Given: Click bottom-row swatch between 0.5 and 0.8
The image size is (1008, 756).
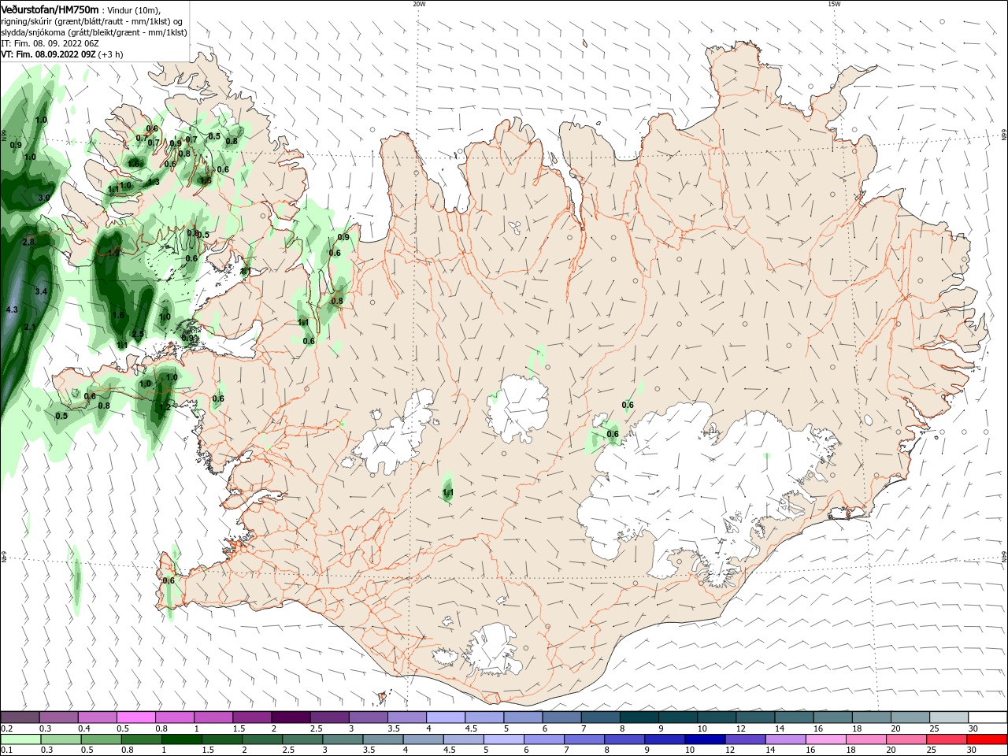Looking at the screenshot, I should [x=102, y=739].
